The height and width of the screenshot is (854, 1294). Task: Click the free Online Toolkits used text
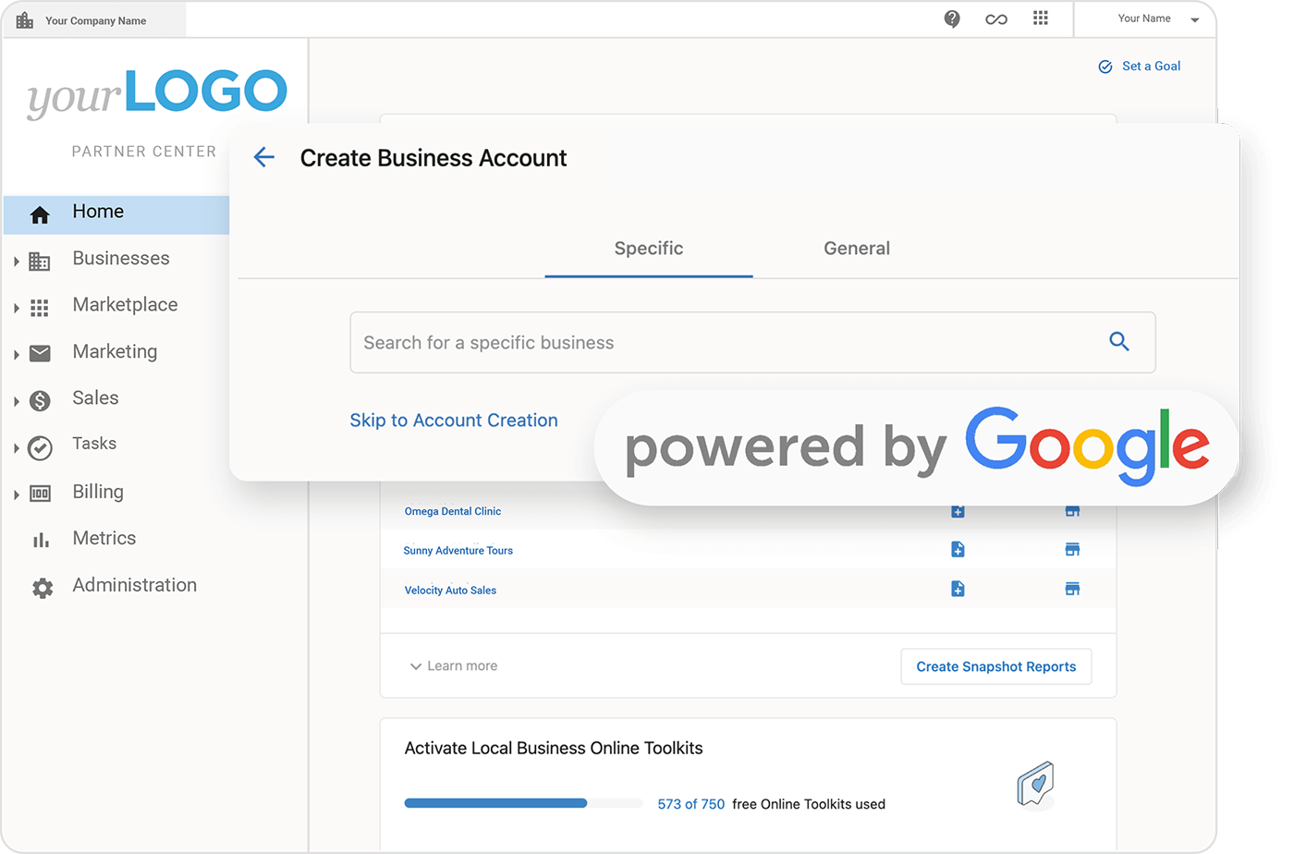pos(809,804)
